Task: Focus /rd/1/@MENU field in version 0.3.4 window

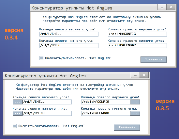Action: pyautogui.click(x=69, y=45)
